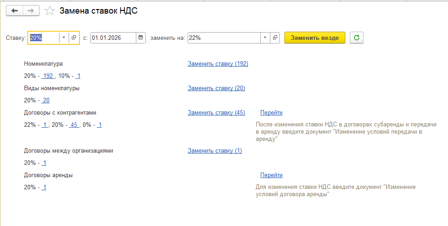Open the 22% rate field's open-form icon
448x226 pixels.
pos(275,38)
